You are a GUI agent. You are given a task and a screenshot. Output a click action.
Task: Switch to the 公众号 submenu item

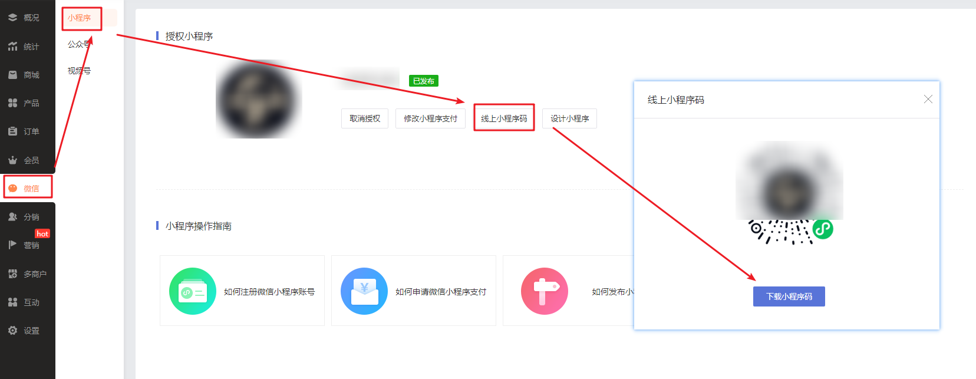coord(79,44)
